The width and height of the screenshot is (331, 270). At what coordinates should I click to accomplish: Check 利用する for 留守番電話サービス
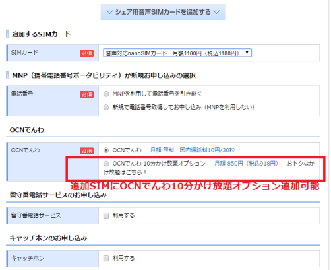tap(106, 215)
